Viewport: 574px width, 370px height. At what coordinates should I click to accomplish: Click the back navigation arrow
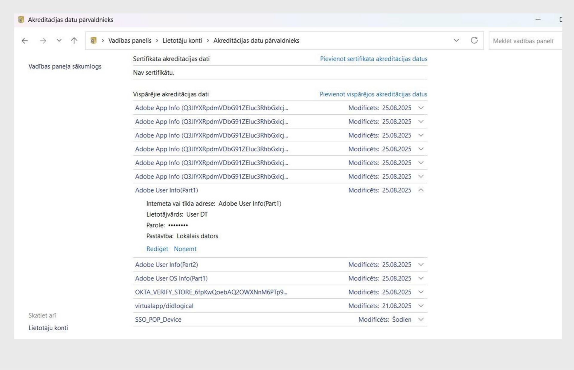point(25,41)
